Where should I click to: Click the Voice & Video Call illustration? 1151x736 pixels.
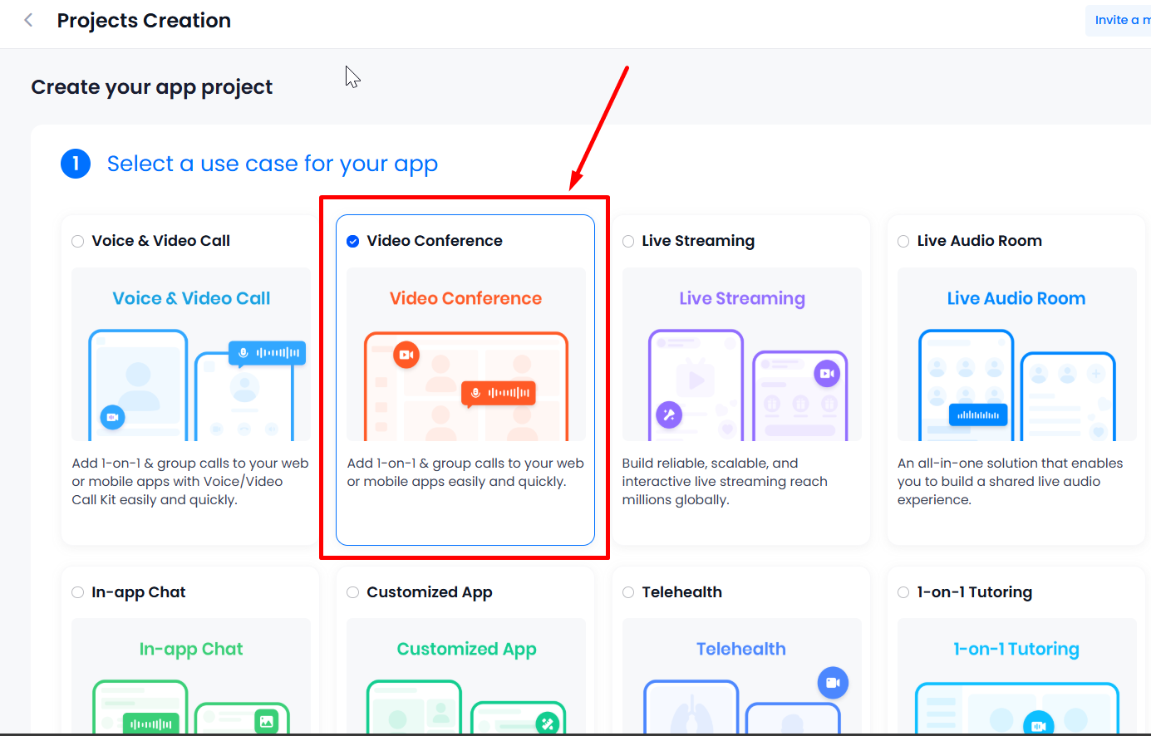191,354
